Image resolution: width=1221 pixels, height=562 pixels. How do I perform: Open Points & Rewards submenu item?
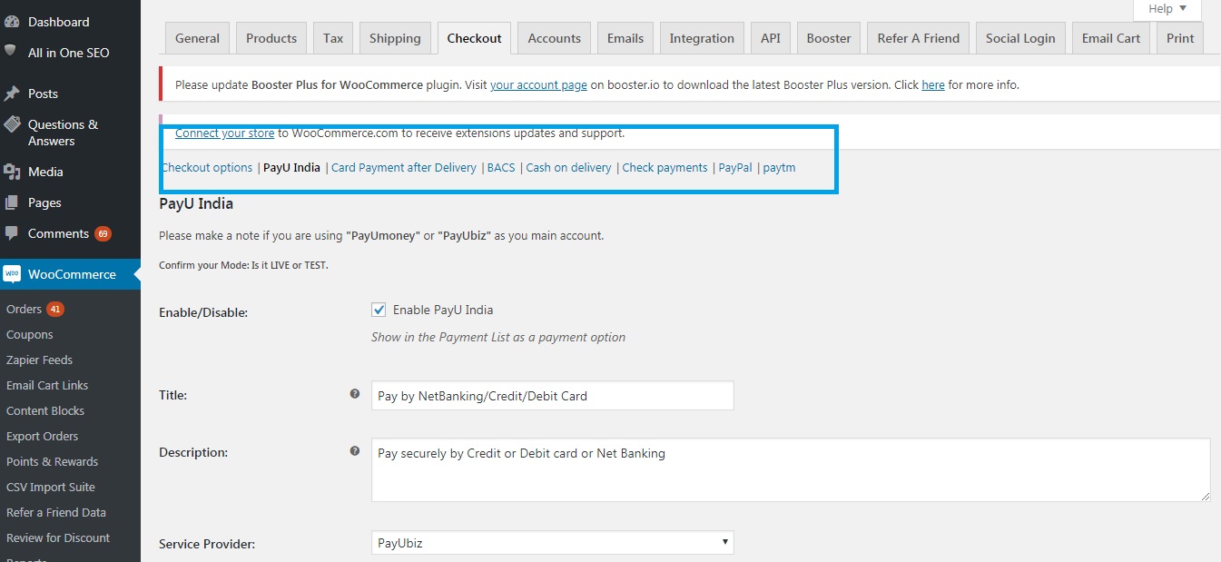coord(52,461)
